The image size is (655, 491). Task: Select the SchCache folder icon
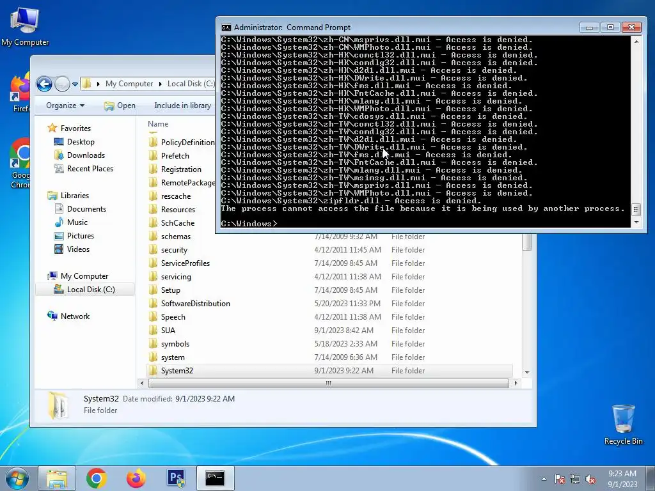(154, 223)
